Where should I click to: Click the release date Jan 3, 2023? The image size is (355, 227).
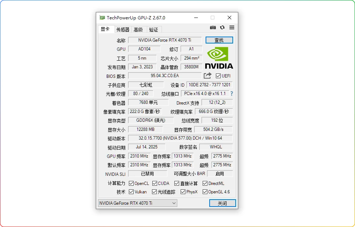142,67
